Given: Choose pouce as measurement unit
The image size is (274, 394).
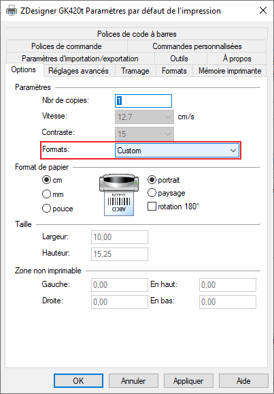Looking at the screenshot, I should (46, 209).
